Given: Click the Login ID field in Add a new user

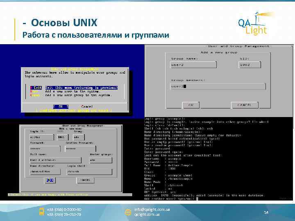Looking at the screenshot, I should click(41, 137).
